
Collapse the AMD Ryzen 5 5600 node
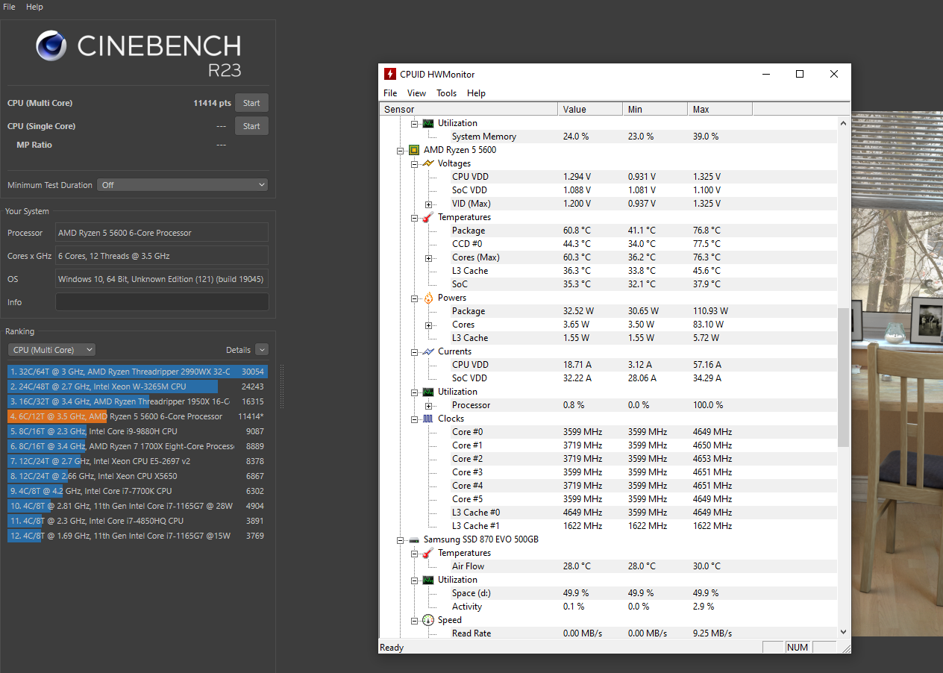(x=401, y=150)
